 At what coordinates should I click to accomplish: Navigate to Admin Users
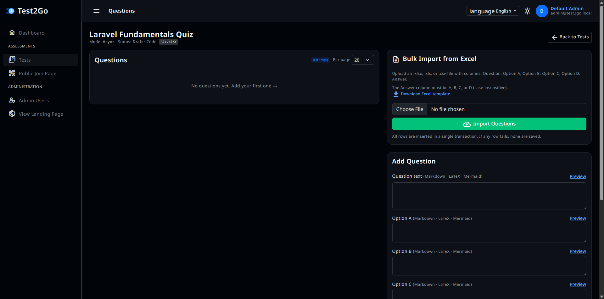click(40, 100)
